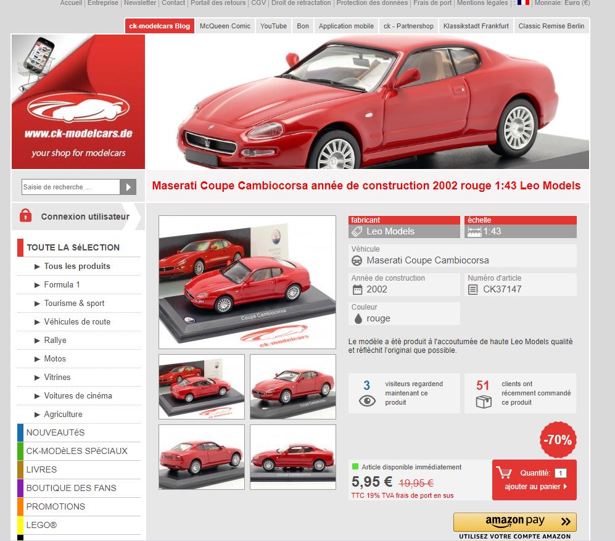Viewport: 615px width, 541px height.
Task: Open the LIVRES section
Action: (79, 469)
